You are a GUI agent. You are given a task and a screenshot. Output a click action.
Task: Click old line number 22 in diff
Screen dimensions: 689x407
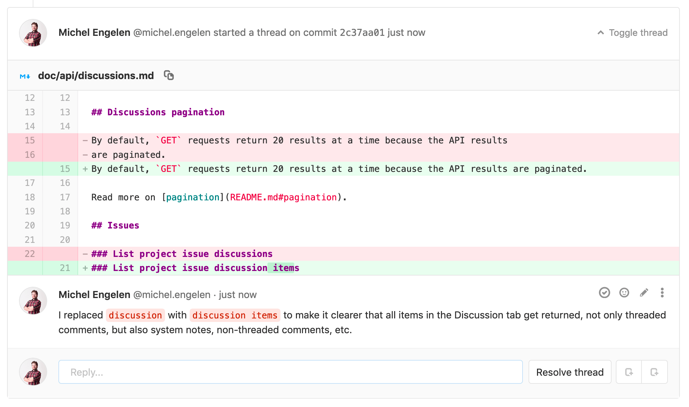30,254
